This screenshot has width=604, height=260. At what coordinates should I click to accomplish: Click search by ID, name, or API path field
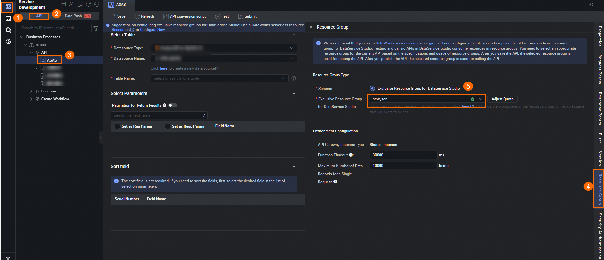click(x=55, y=28)
